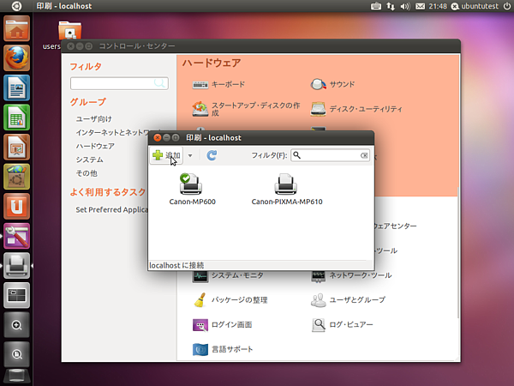This screenshot has width=514, height=386.
Task: Refresh the printer list
Action: click(212, 155)
